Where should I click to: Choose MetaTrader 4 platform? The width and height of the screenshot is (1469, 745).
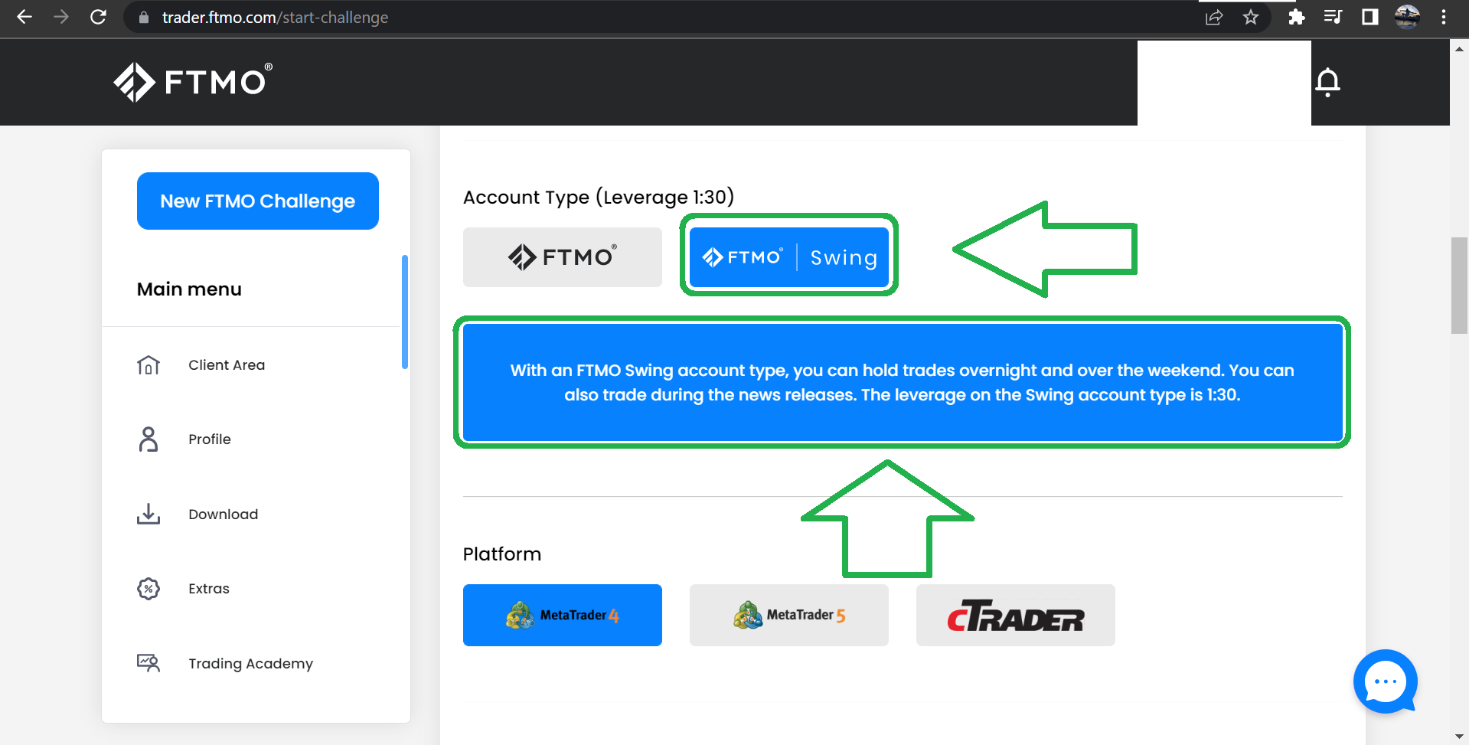pyautogui.click(x=563, y=615)
